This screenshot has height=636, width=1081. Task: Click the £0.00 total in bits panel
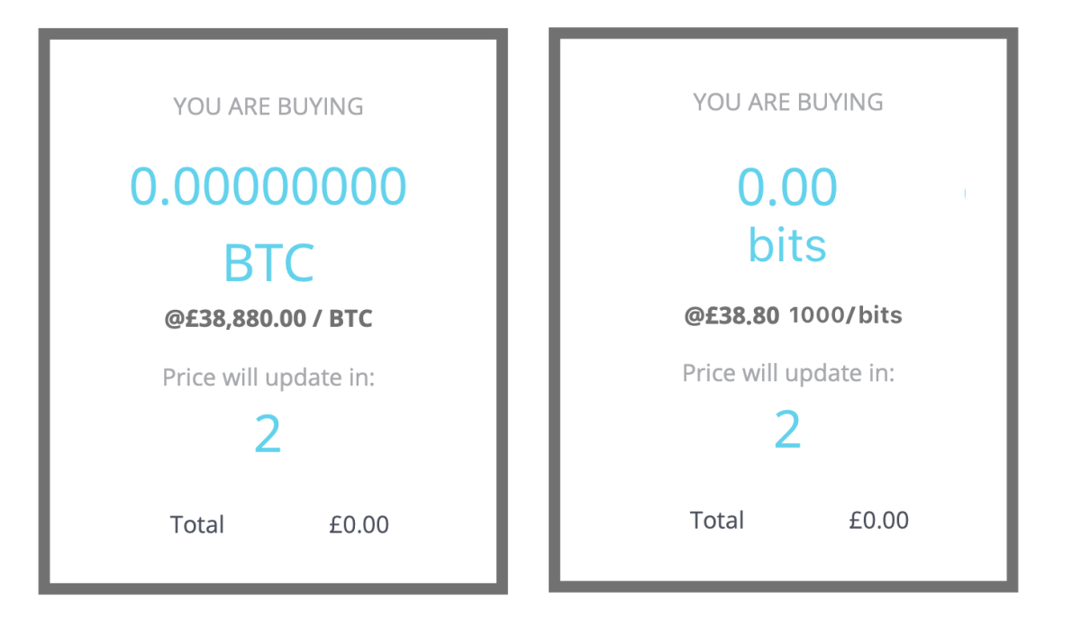click(879, 520)
